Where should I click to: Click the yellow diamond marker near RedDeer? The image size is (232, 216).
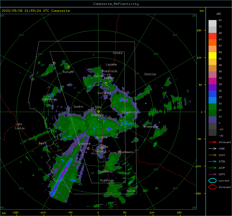pos(106,83)
